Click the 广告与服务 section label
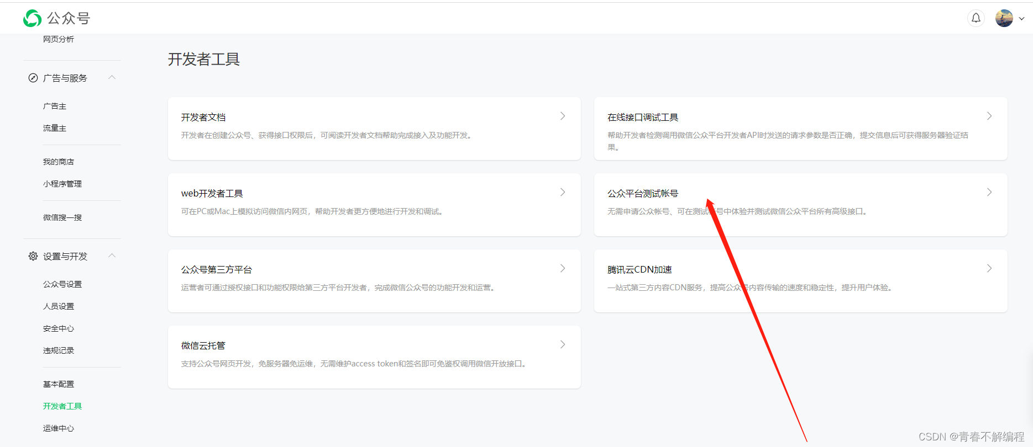Image resolution: width=1033 pixels, height=447 pixels. 65,78
